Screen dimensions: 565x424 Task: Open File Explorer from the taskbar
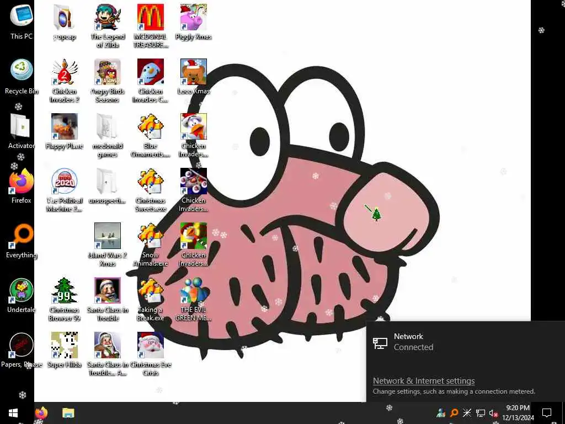[68, 413]
